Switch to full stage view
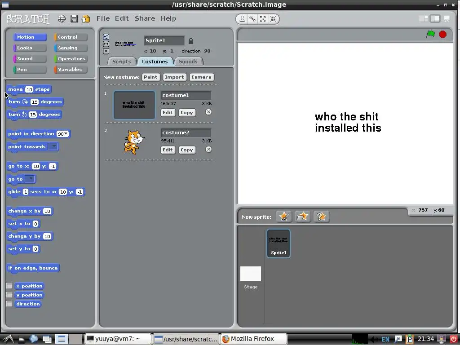This screenshot has height=345, width=460. [x=435, y=19]
